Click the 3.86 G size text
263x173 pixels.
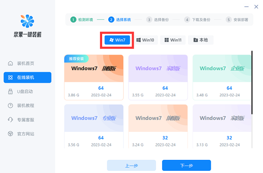pyautogui.click(x=74, y=95)
